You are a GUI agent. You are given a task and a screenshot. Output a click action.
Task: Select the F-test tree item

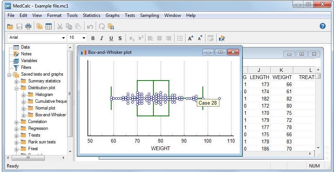point(33,149)
